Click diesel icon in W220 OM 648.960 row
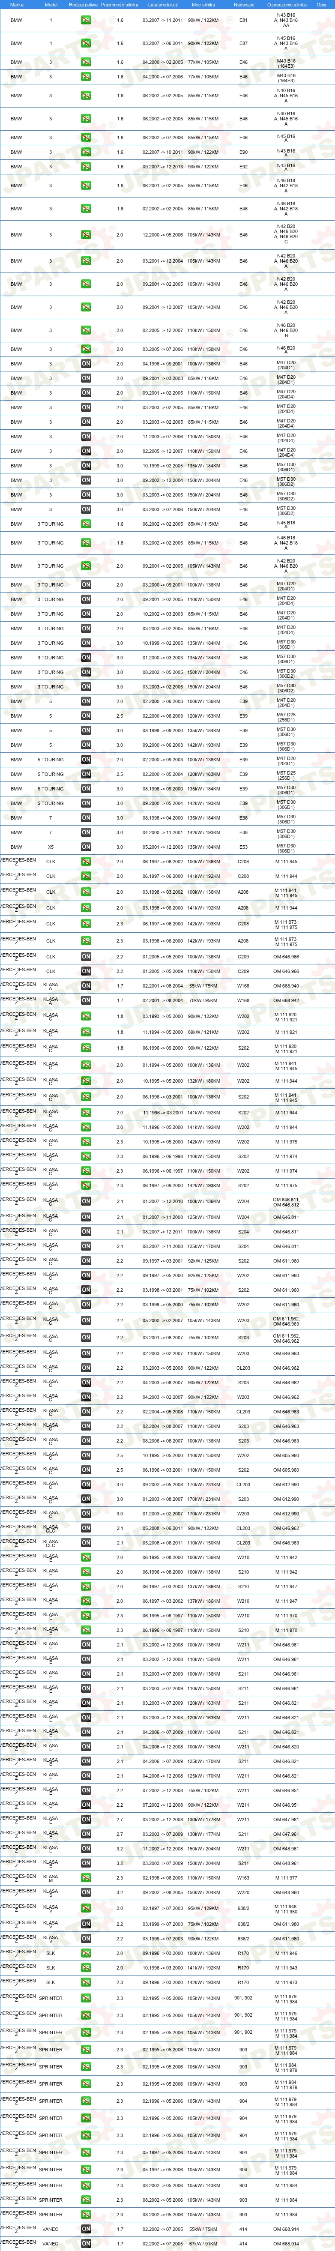This screenshot has width=335, height=2251. click(x=86, y=1893)
